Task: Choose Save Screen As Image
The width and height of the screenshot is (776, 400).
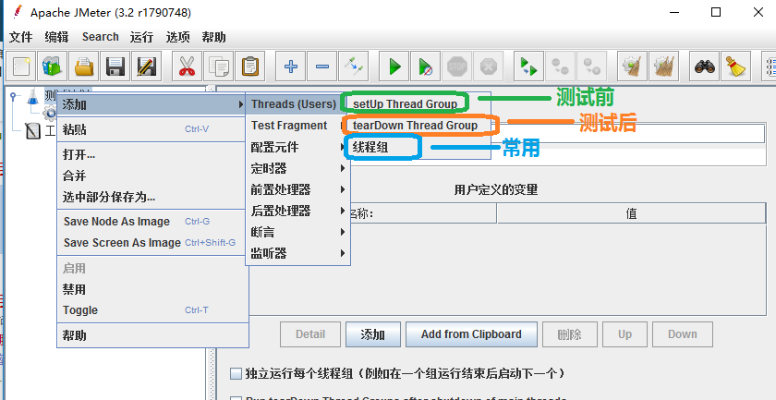Action: pyautogui.click(x=152, y=243)
